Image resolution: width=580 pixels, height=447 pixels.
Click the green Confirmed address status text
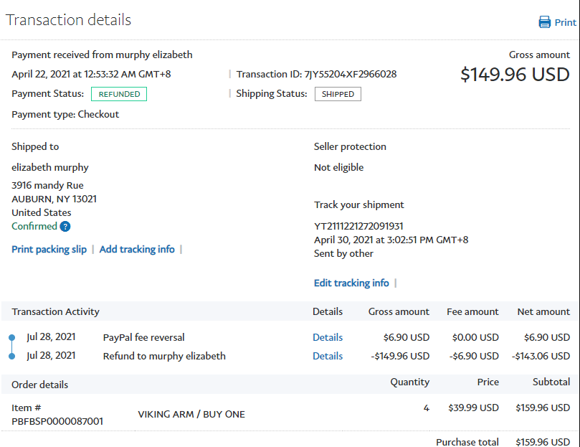[34, 226]
